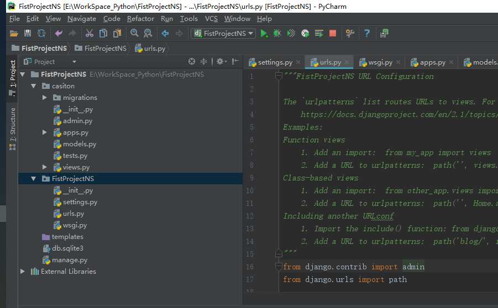Click the Paste clipboard icon
Screen dimensions: 498x308
coord(117,33)
